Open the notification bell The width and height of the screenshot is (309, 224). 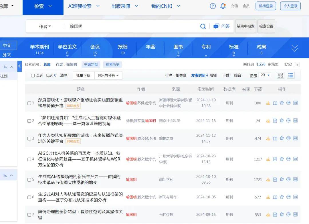223,6
